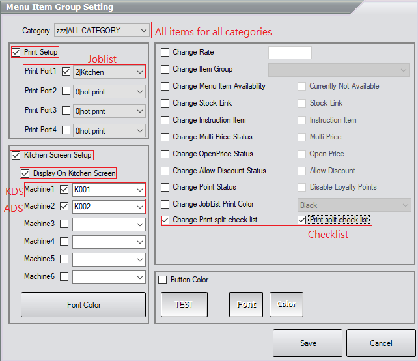Focus the Change Rate value field

pos(290,53)
